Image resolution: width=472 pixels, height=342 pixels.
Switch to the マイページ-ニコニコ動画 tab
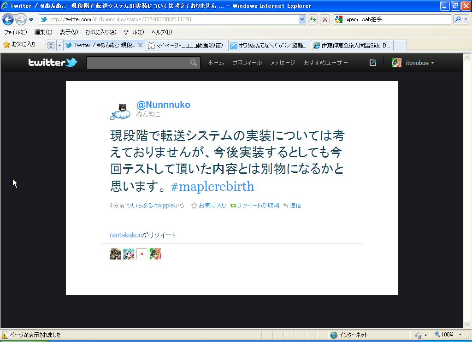[187, 46]
